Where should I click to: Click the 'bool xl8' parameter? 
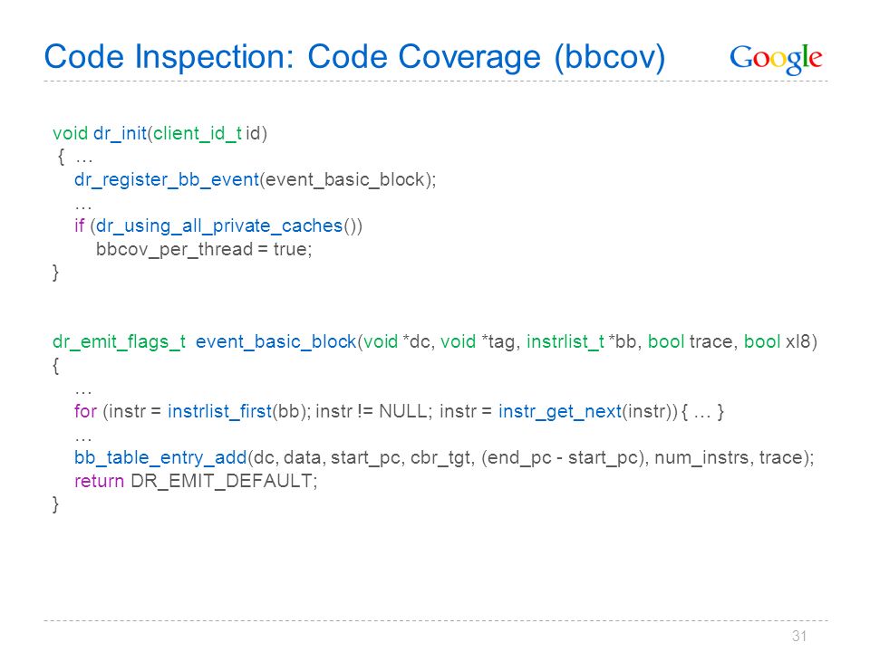tap(777, 342)
